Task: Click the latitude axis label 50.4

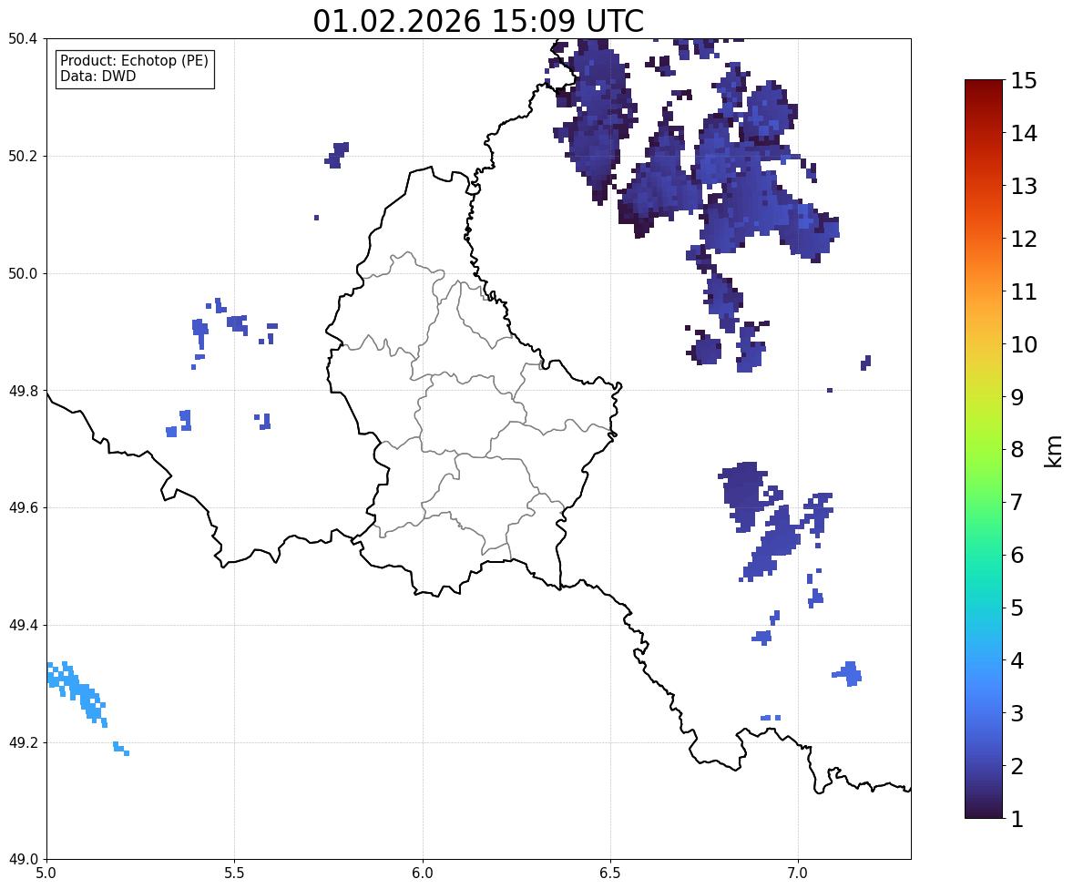Action: coord(23,39)
